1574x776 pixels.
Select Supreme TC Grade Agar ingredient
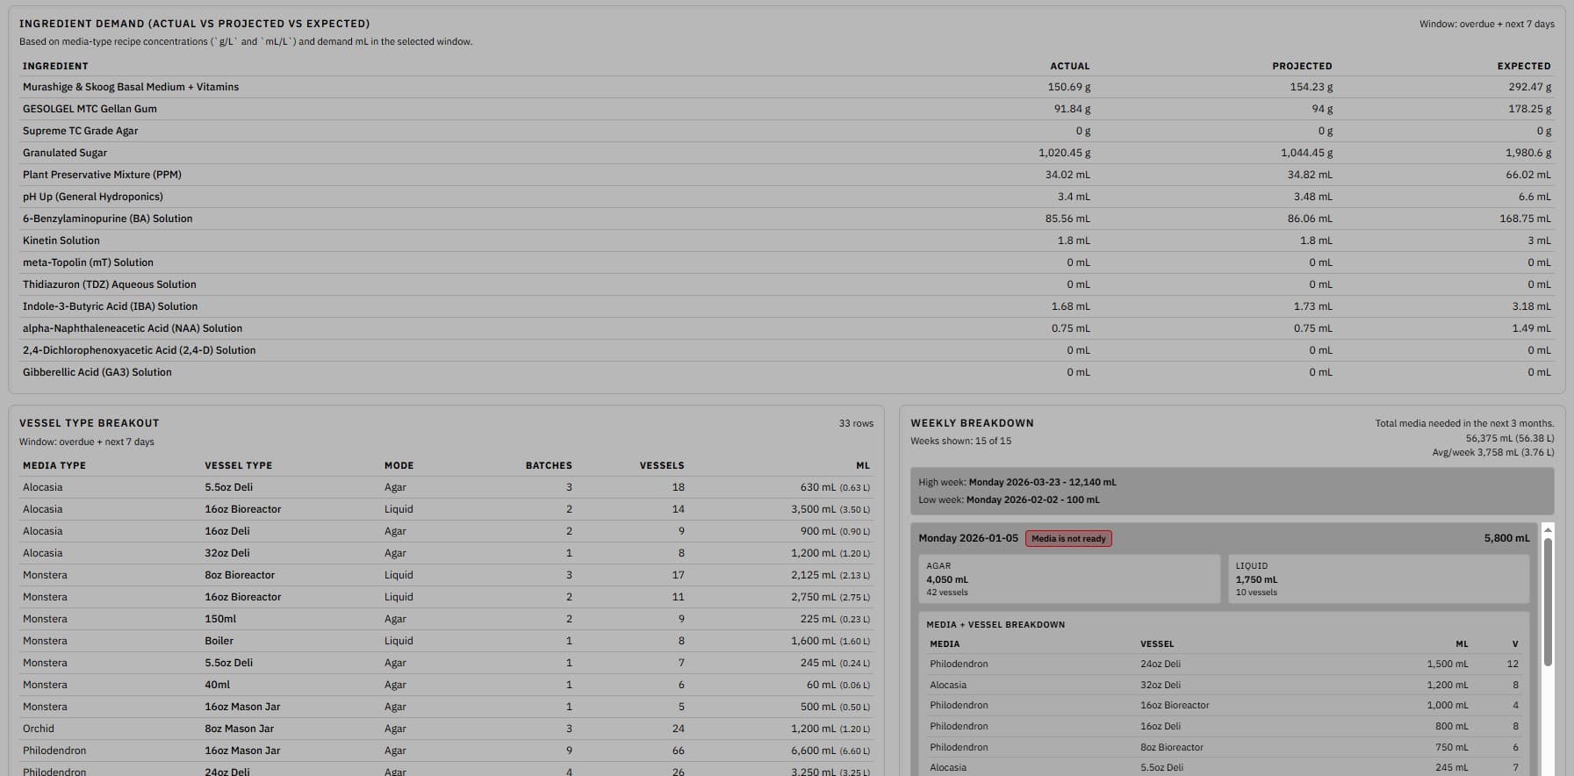(x=787, y=131)
